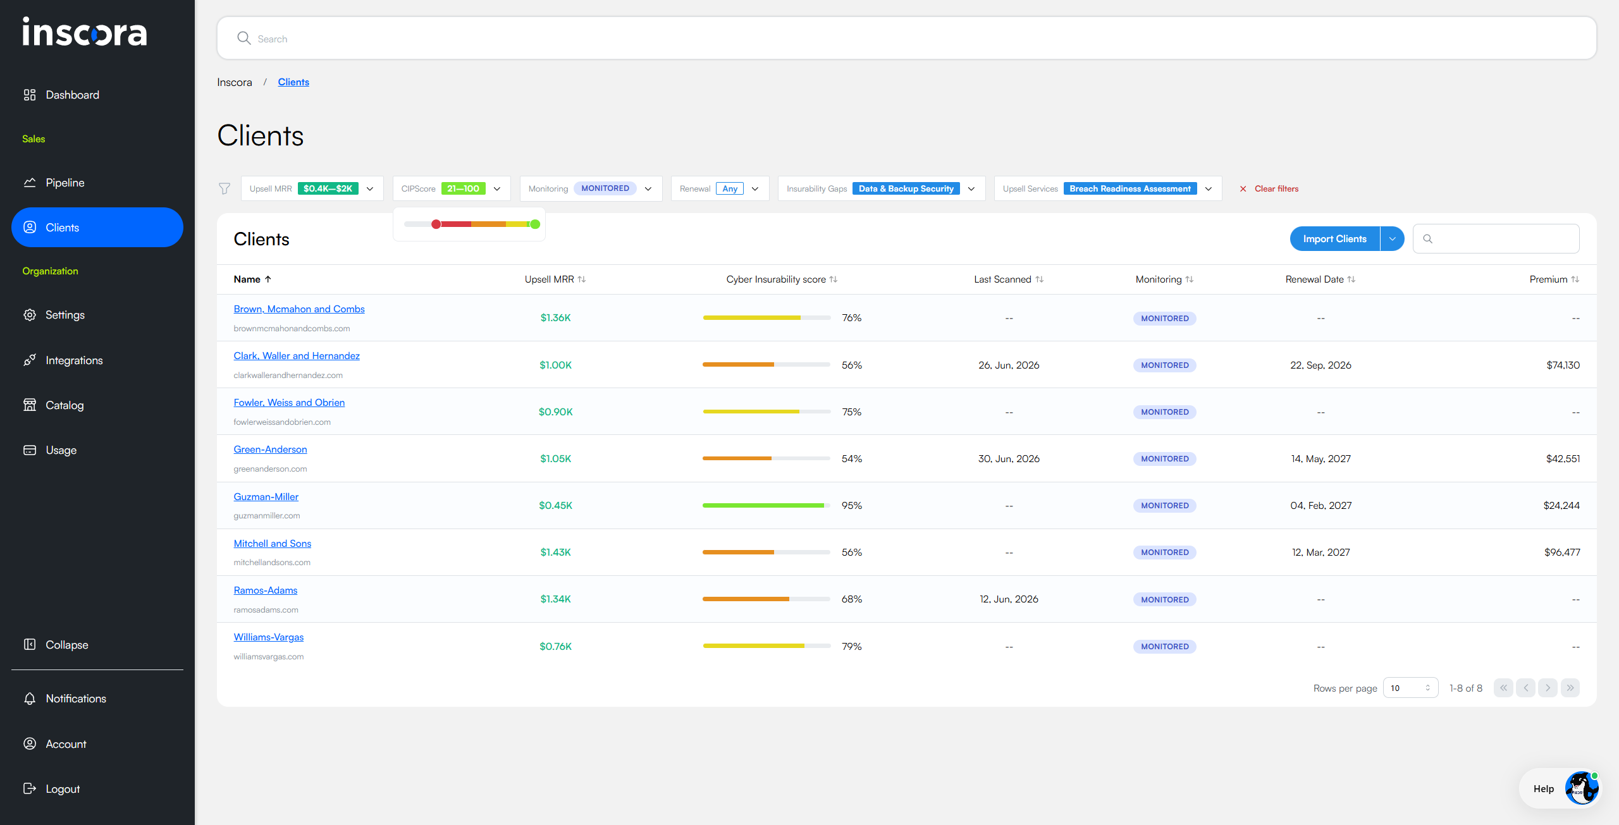Select Clients in the sidebar
This screenshot has height=825, width=1619.
(97, 228)
